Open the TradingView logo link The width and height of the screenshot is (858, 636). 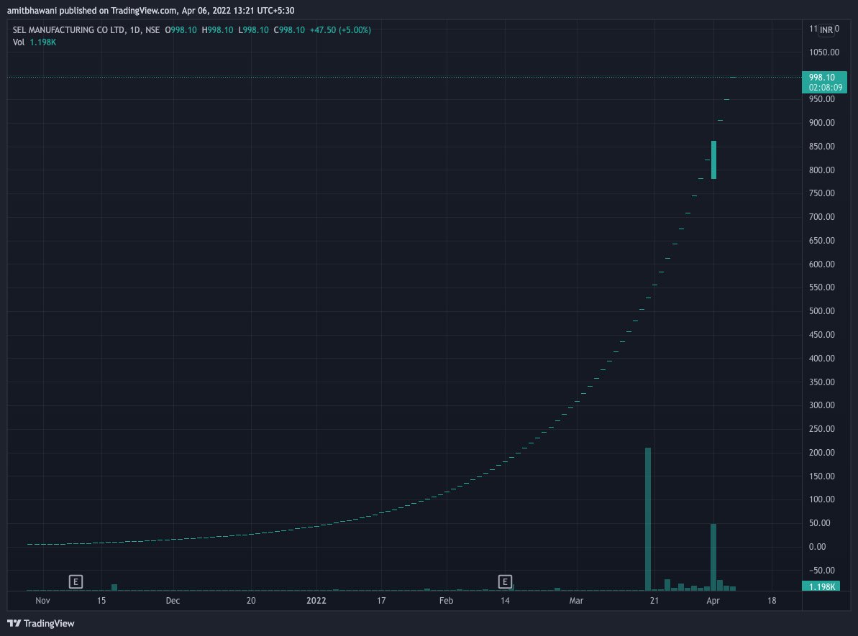pyautogui.click(x=40, y=623)
